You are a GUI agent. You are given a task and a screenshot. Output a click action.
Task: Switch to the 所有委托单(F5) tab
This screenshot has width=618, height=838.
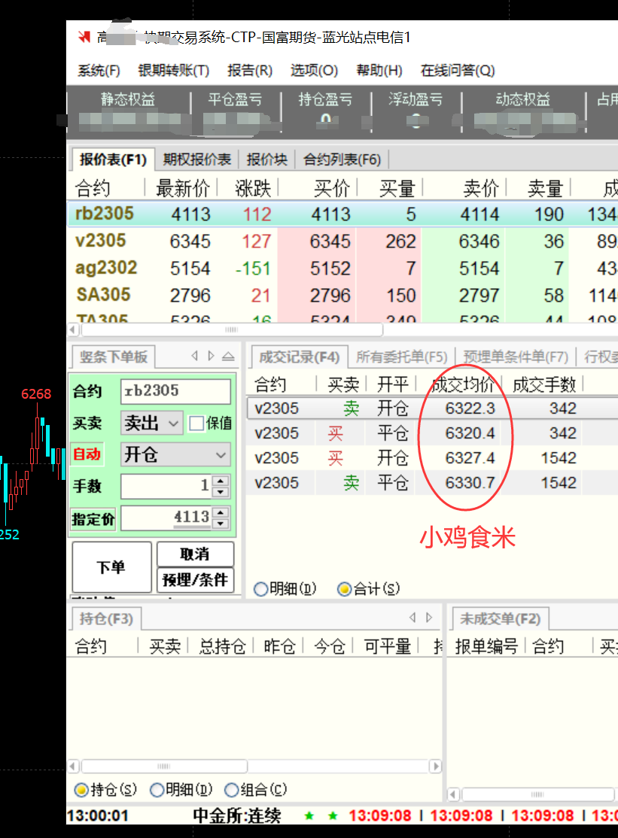tap(401, 357)
